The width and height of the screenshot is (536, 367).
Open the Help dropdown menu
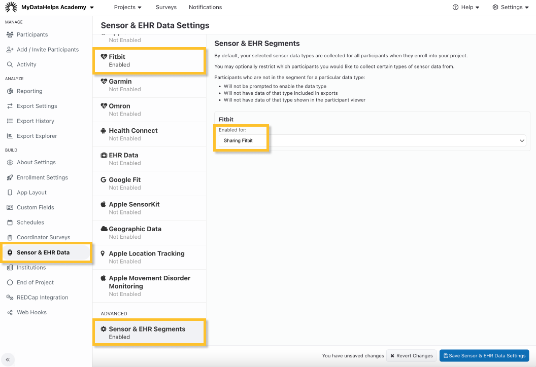click(466, 7)
